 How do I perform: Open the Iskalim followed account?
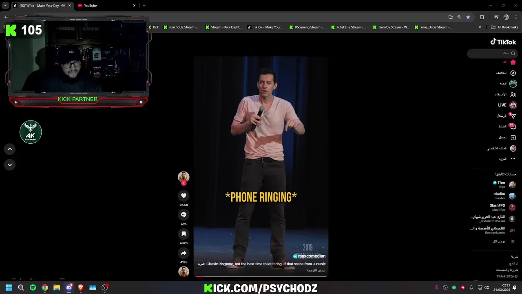click(504, 196)
